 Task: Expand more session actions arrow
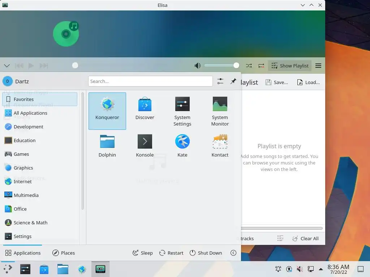(233, 253)
